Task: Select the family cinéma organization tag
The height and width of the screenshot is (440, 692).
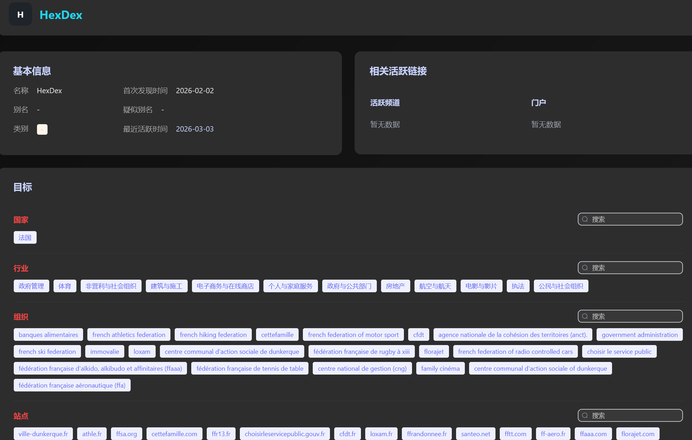Action: click(440, 368)
